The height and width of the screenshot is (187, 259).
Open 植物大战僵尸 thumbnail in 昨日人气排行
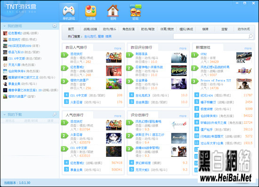click(113, 84)
